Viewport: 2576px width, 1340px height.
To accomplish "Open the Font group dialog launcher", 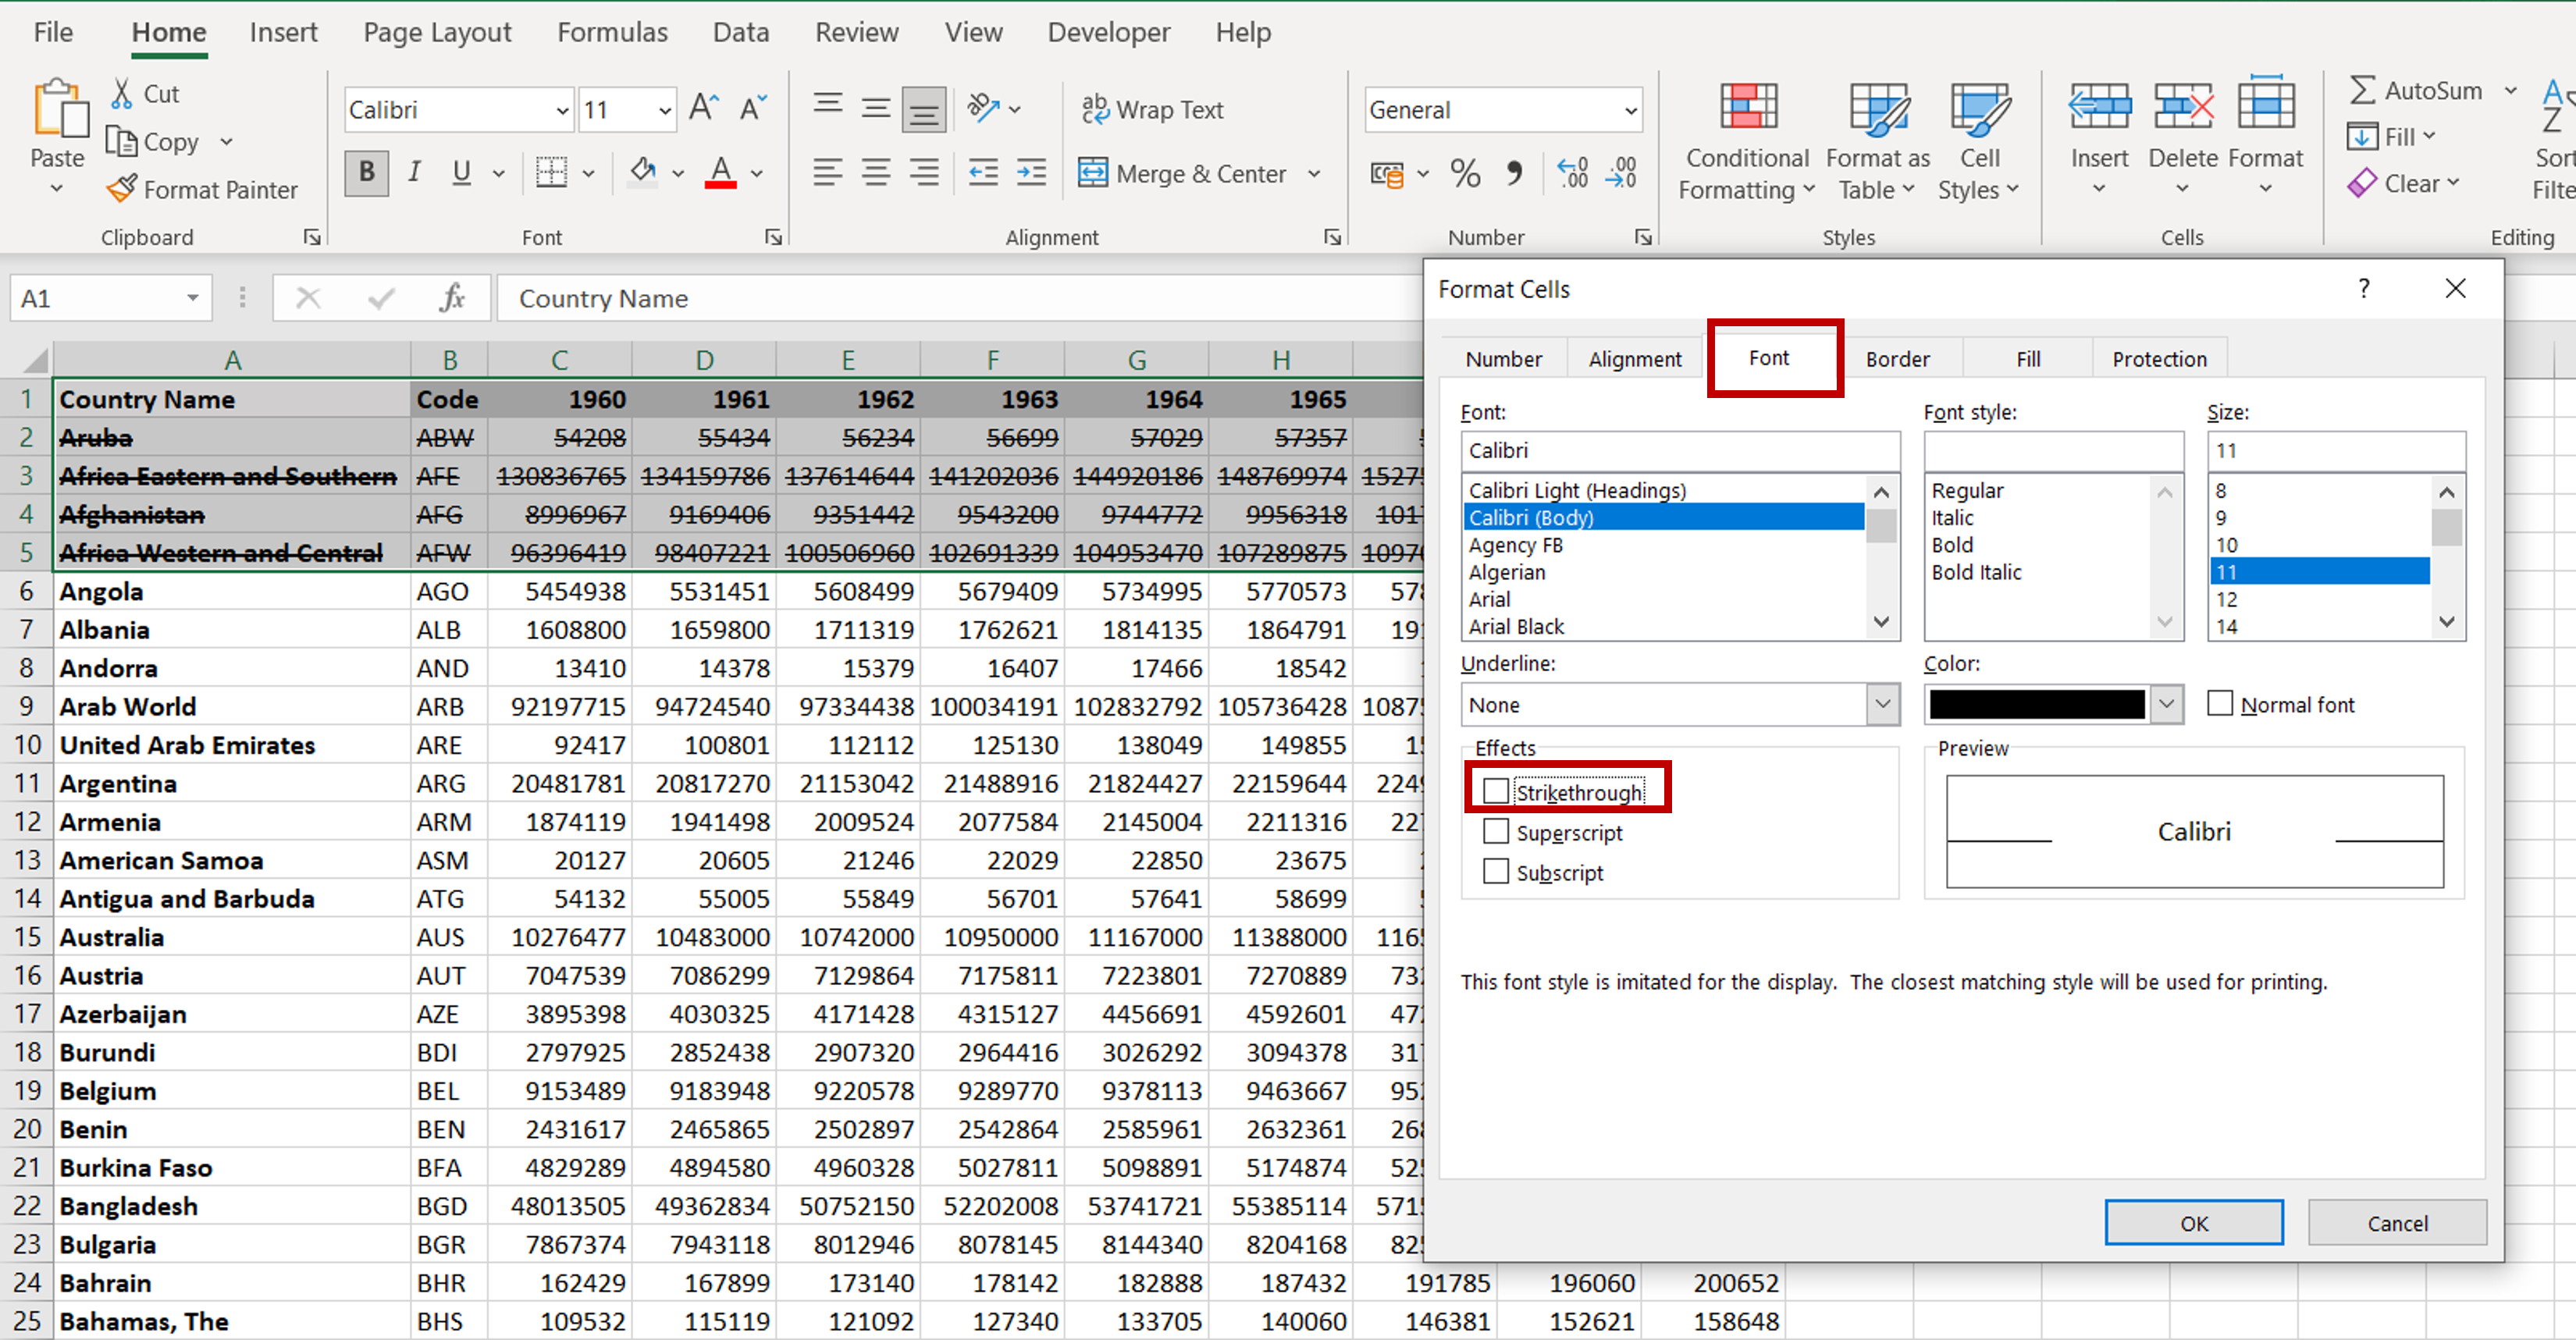I will tap(772, 237).
